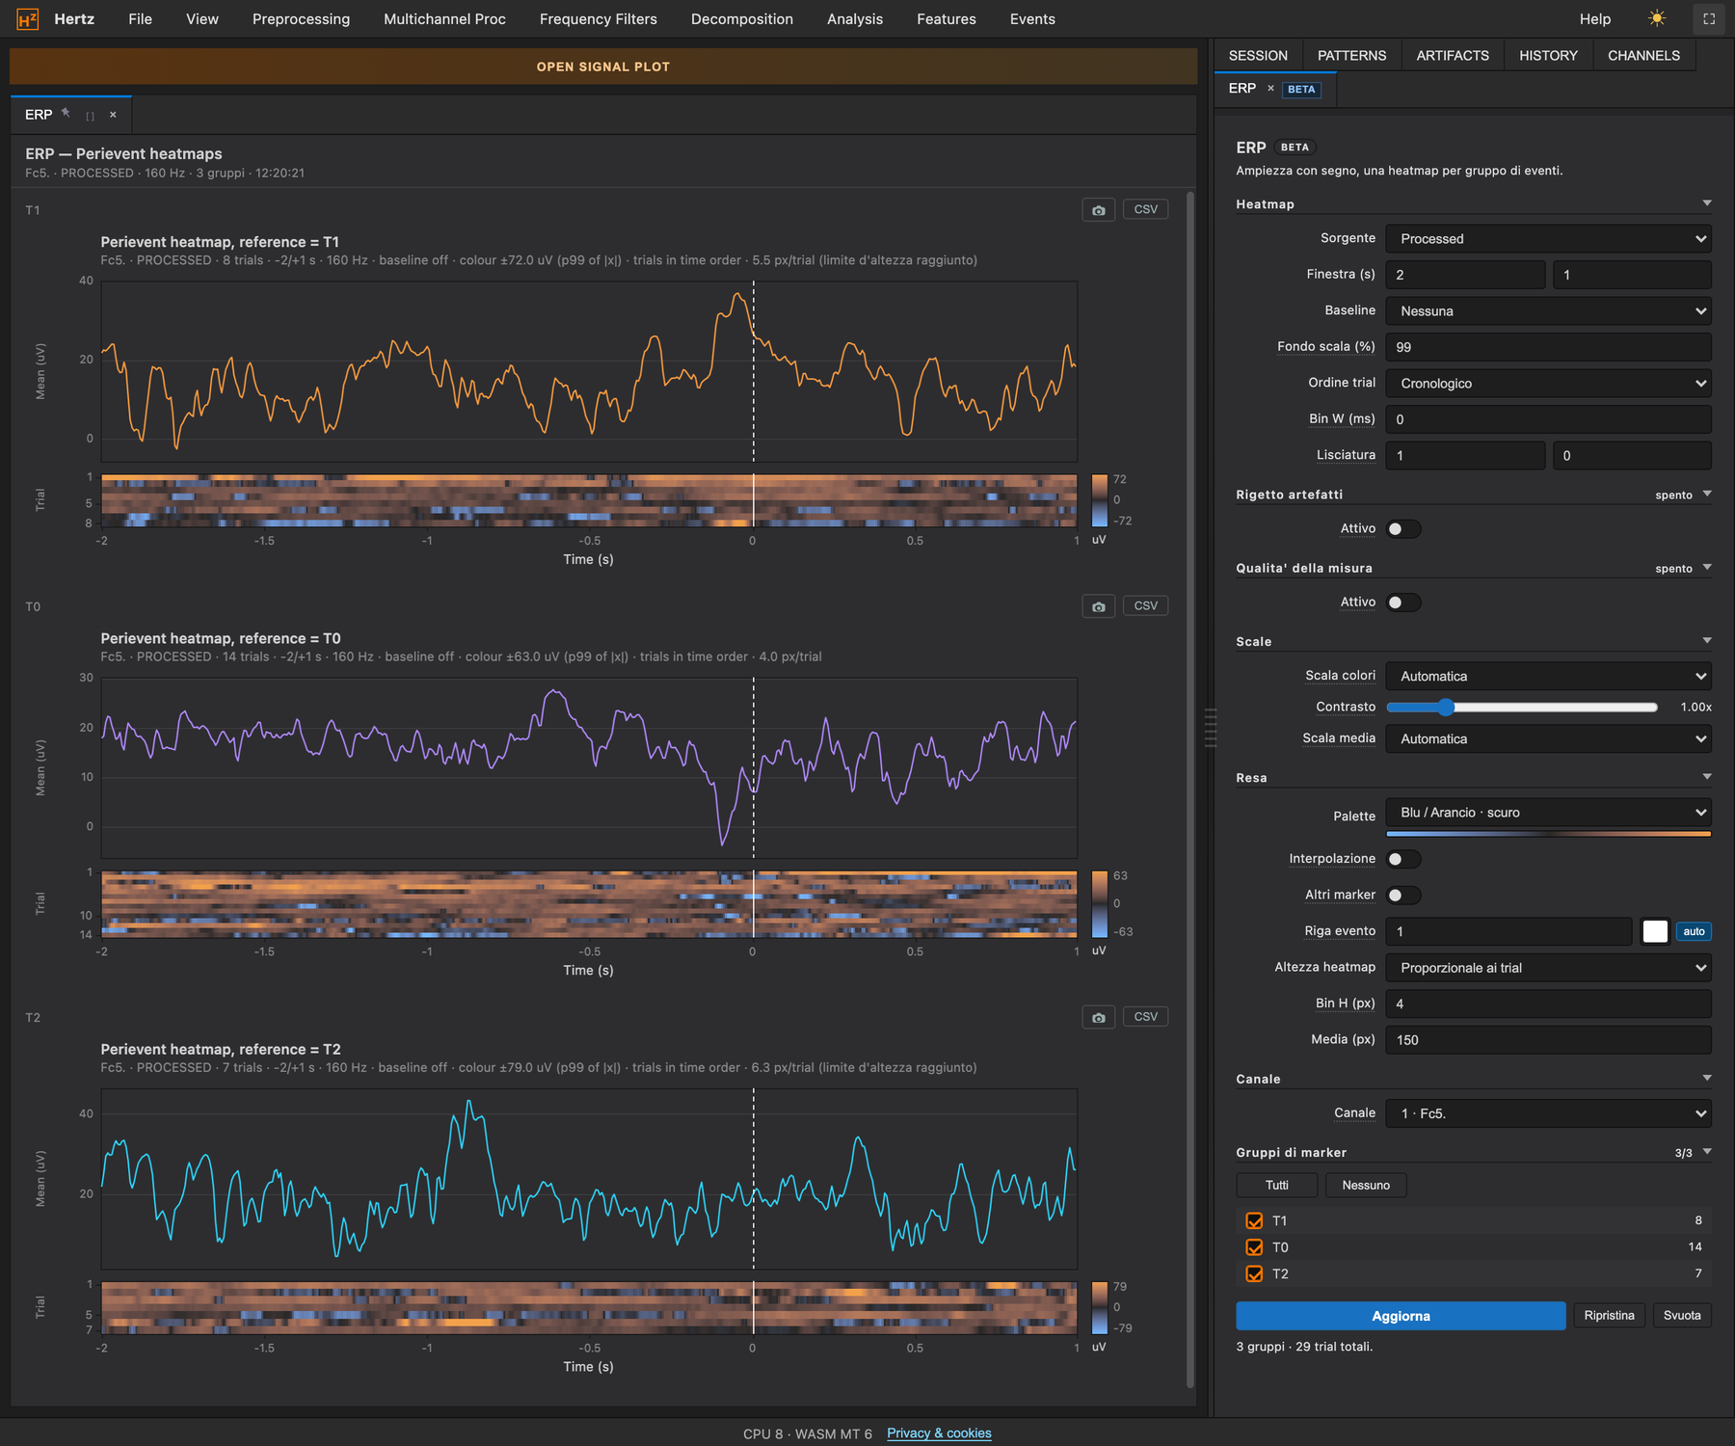This screenshot has width=1735, height=1446.
Task: Open the Scala media dropdown
Action: coord(1548,738)
